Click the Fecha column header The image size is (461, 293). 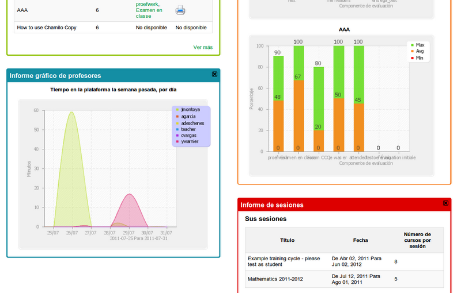pos(361,240)
